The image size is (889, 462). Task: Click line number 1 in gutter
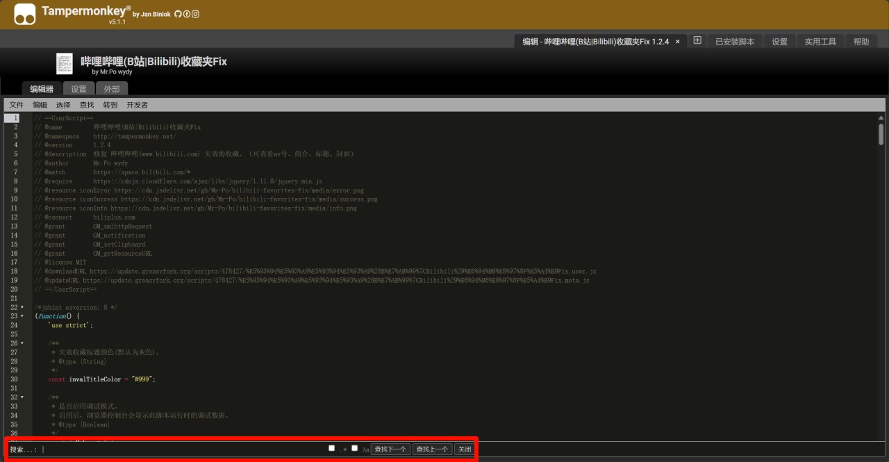15,118
